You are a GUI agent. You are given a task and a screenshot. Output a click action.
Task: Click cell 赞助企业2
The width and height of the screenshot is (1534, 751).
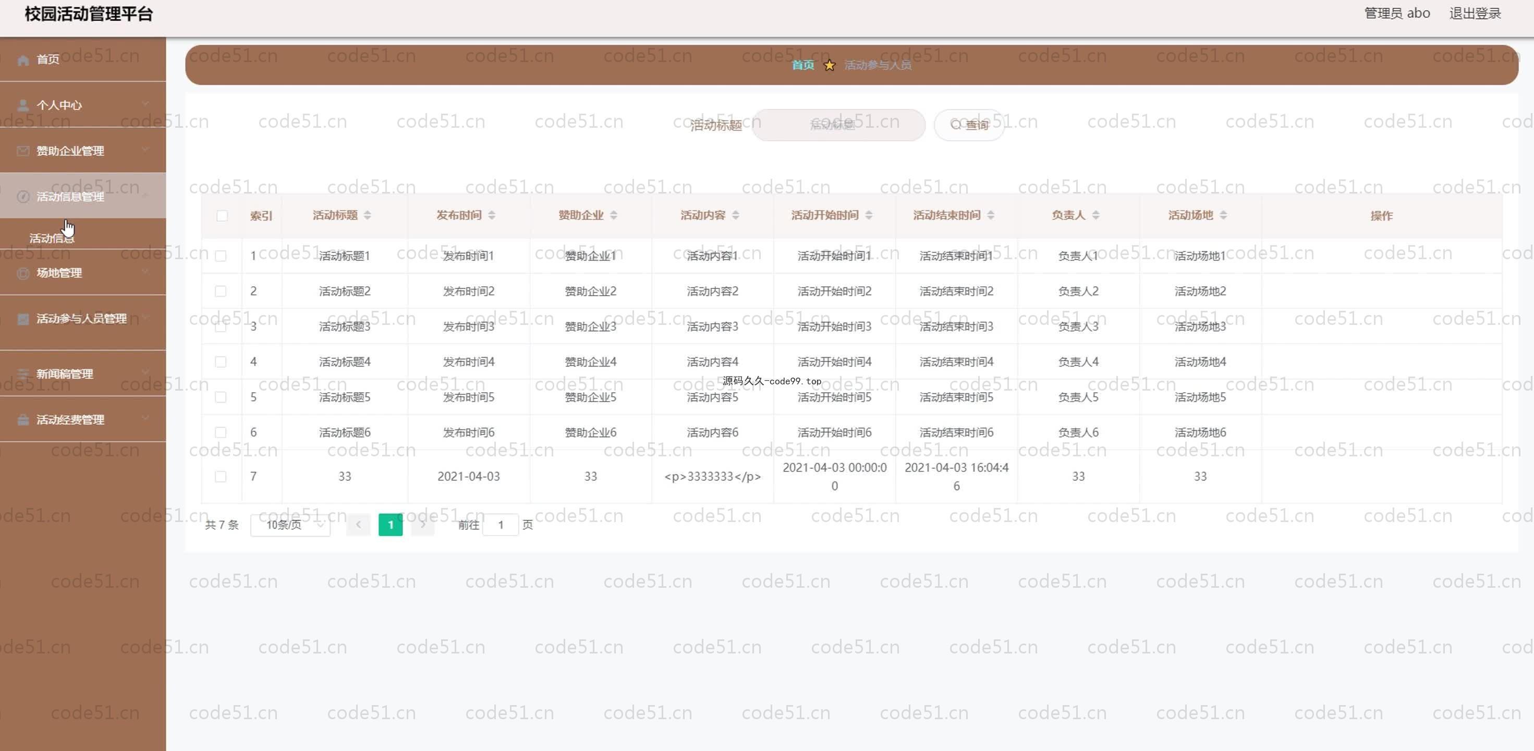(x=590, y=291)
